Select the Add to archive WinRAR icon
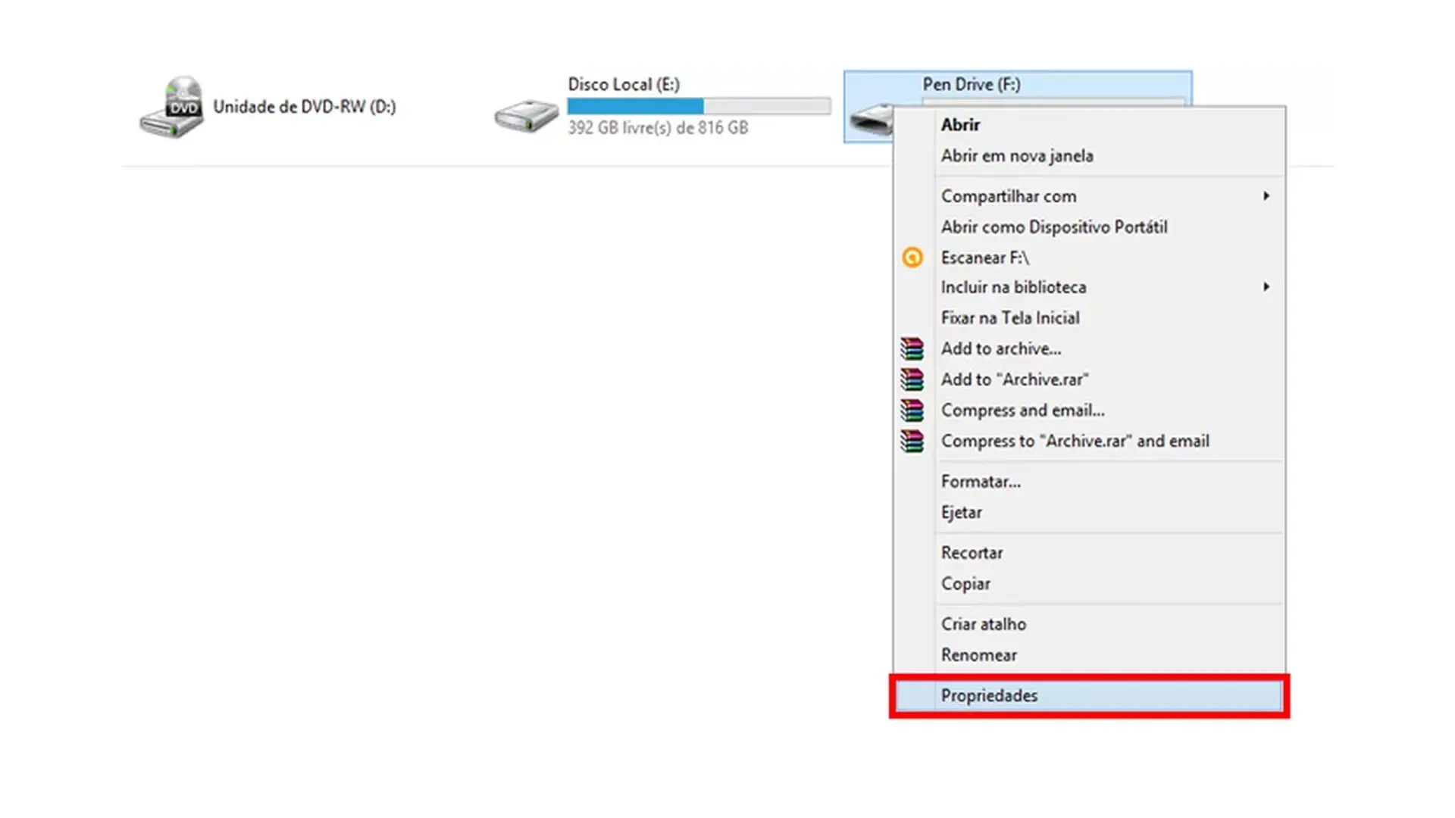The height and width of the screenshot is (818, 1455). click(912, 348)
